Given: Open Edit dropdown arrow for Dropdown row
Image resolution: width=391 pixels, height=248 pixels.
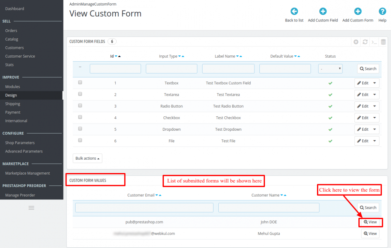Looking at the screenshot, I should (375, 129).
